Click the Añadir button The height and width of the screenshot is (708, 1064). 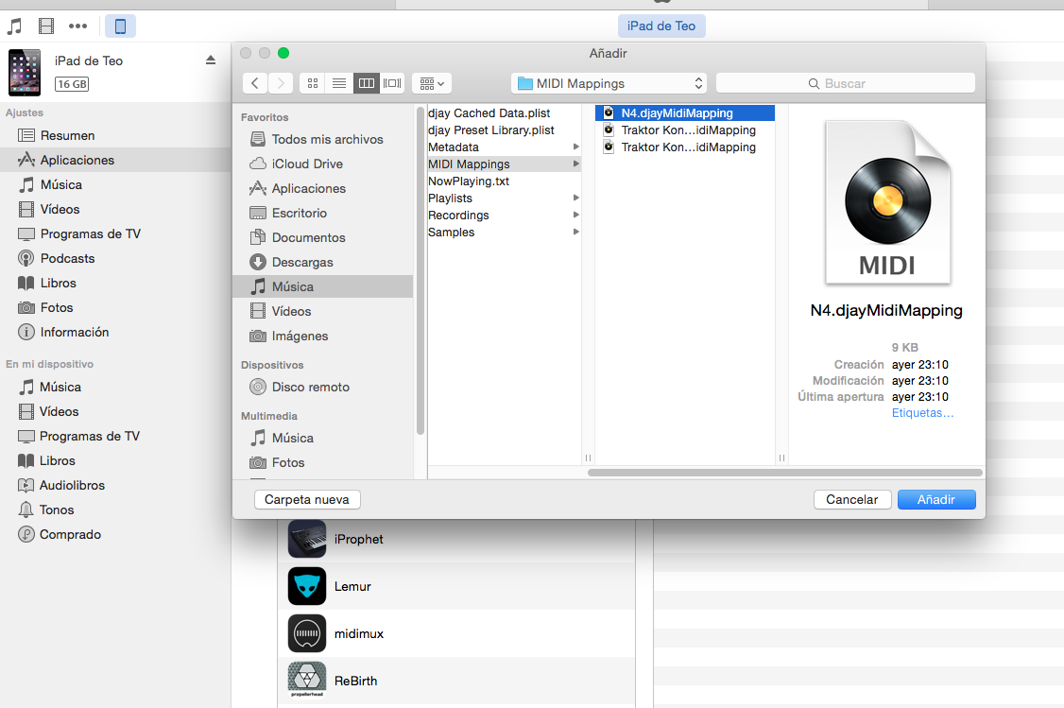[x=936, y=499]
